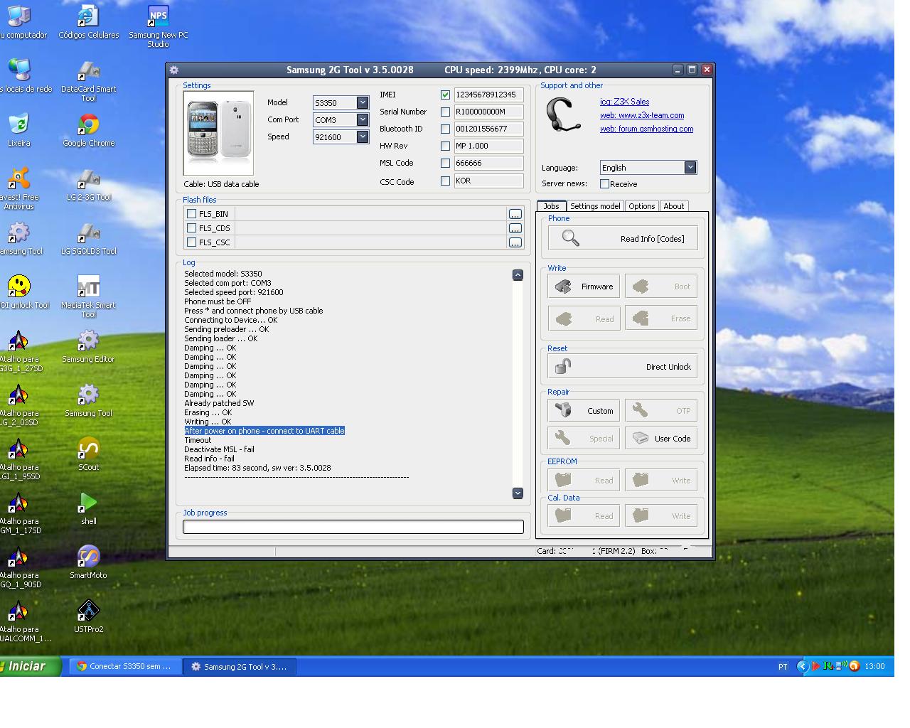Open Samsung Tool gear icon below Samsung Editor
Screen dimensions: 910x728
coord(88,400)
